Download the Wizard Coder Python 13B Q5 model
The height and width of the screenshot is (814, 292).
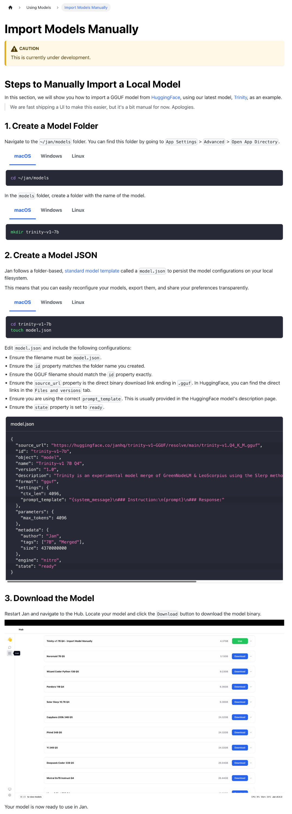click(240, 672)
